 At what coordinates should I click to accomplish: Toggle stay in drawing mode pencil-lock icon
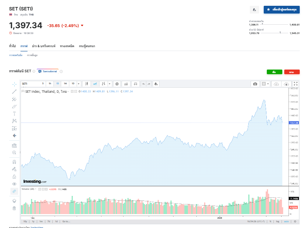pos(14,169)
